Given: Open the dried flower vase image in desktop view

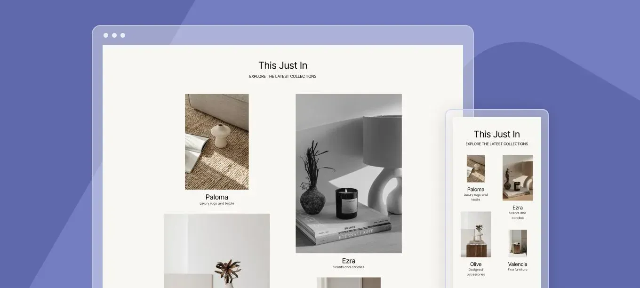Looking at the screenshot, I should tap(217, 251).
